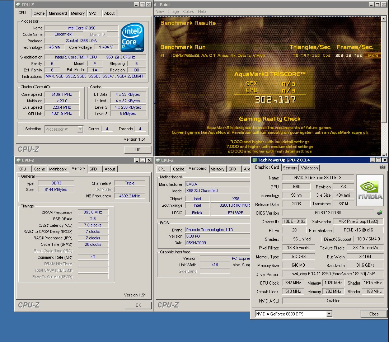Click the manufacturer EVGA field

[217, 184]
